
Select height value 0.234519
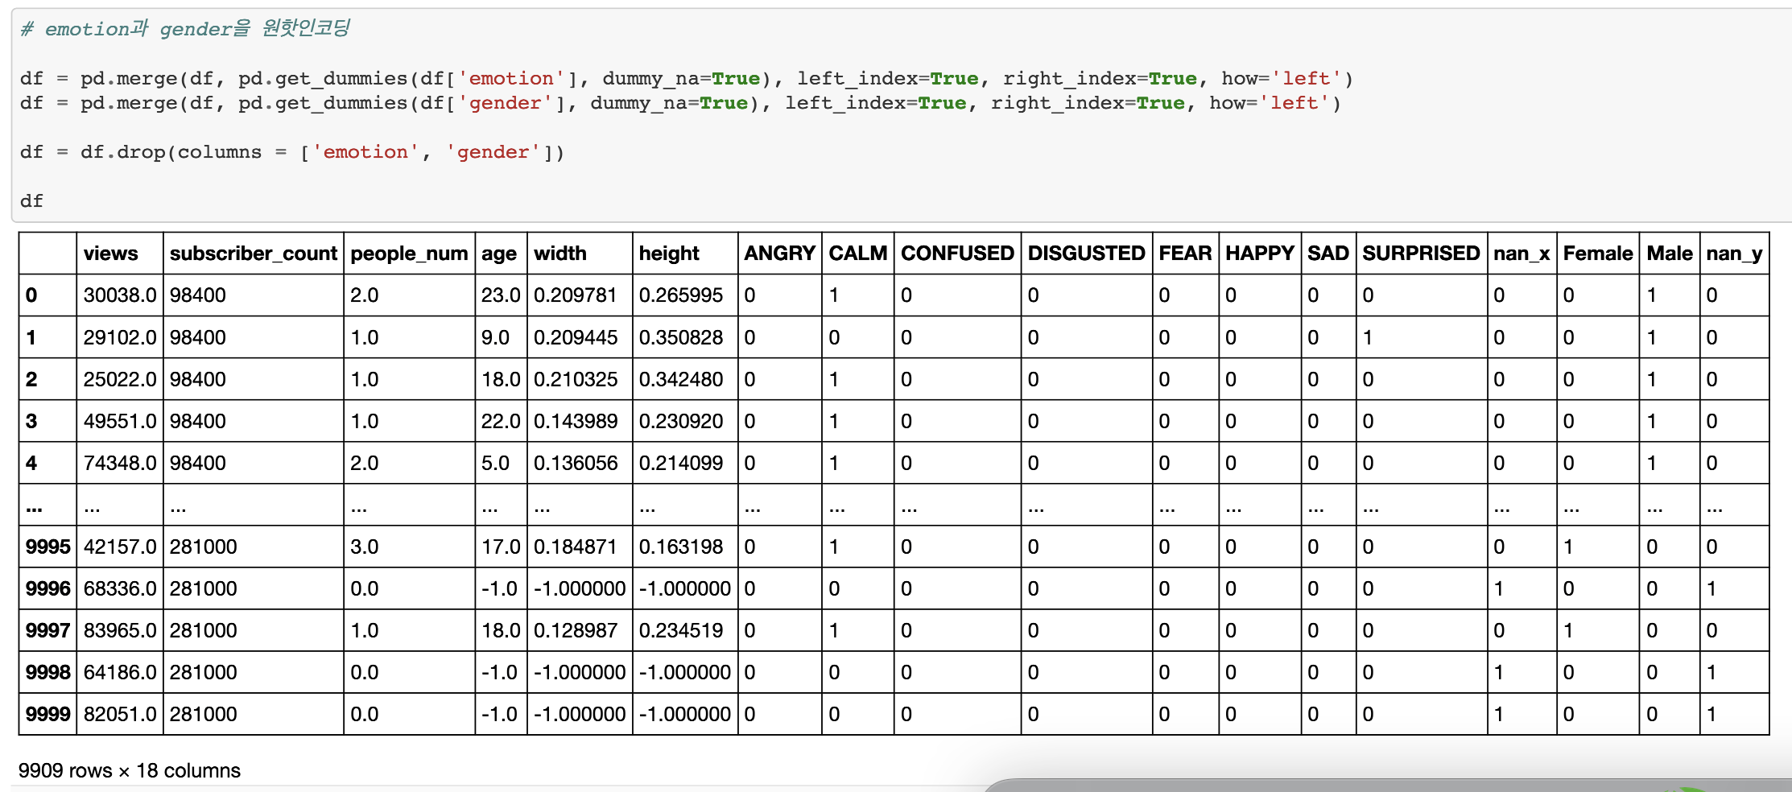681,630
